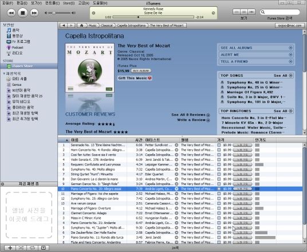Collapse the 재생목록 playlists section

click(4, 73)
